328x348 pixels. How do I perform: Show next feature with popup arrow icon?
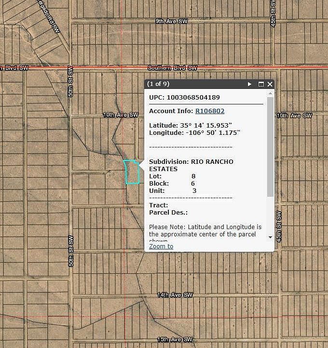249,84
